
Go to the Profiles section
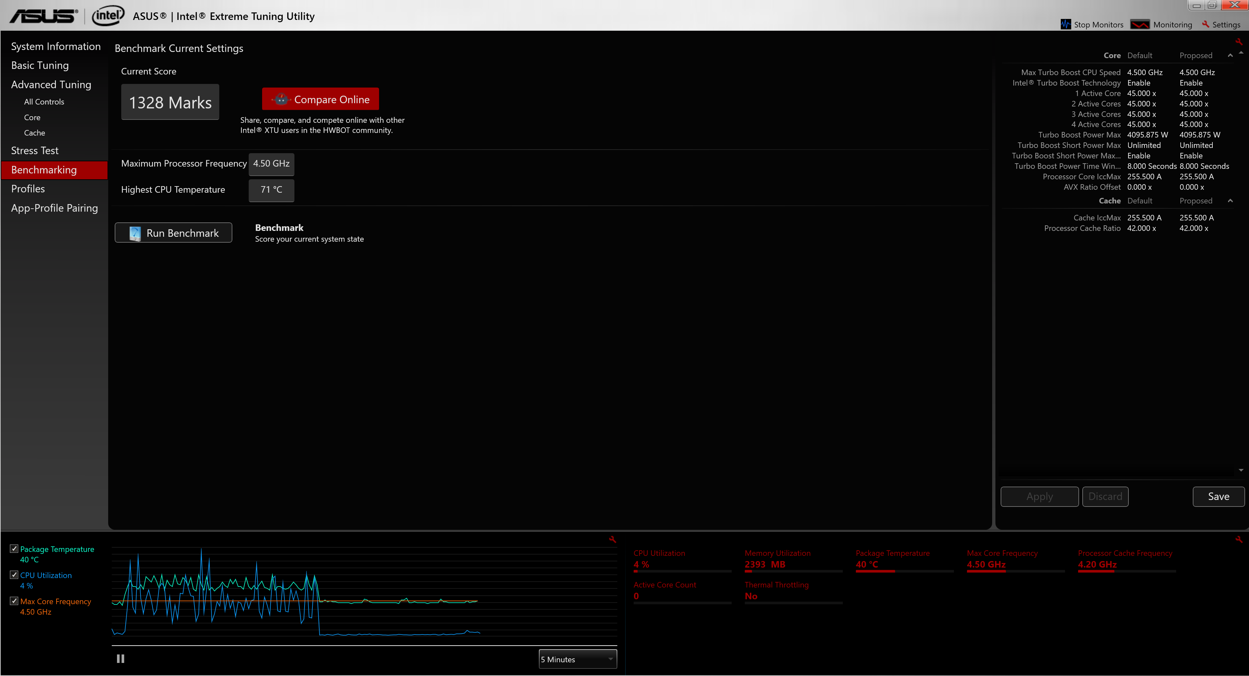pyautogui.click(x=28, y=189)
